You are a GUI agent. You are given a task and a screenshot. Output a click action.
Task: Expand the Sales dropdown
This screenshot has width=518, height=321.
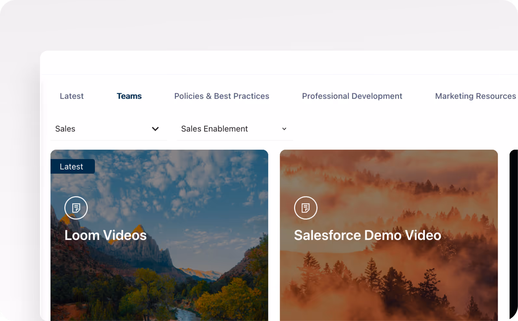click(109, 129)
